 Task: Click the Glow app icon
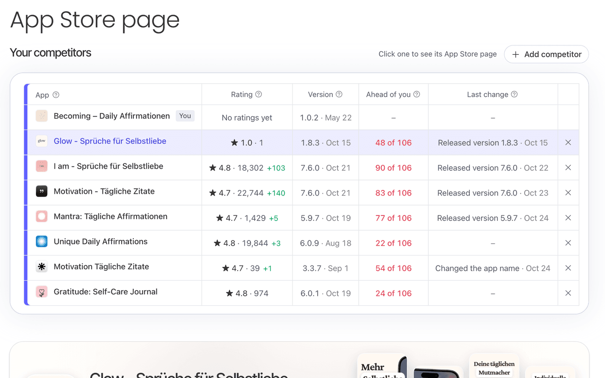tap(42, 141)
